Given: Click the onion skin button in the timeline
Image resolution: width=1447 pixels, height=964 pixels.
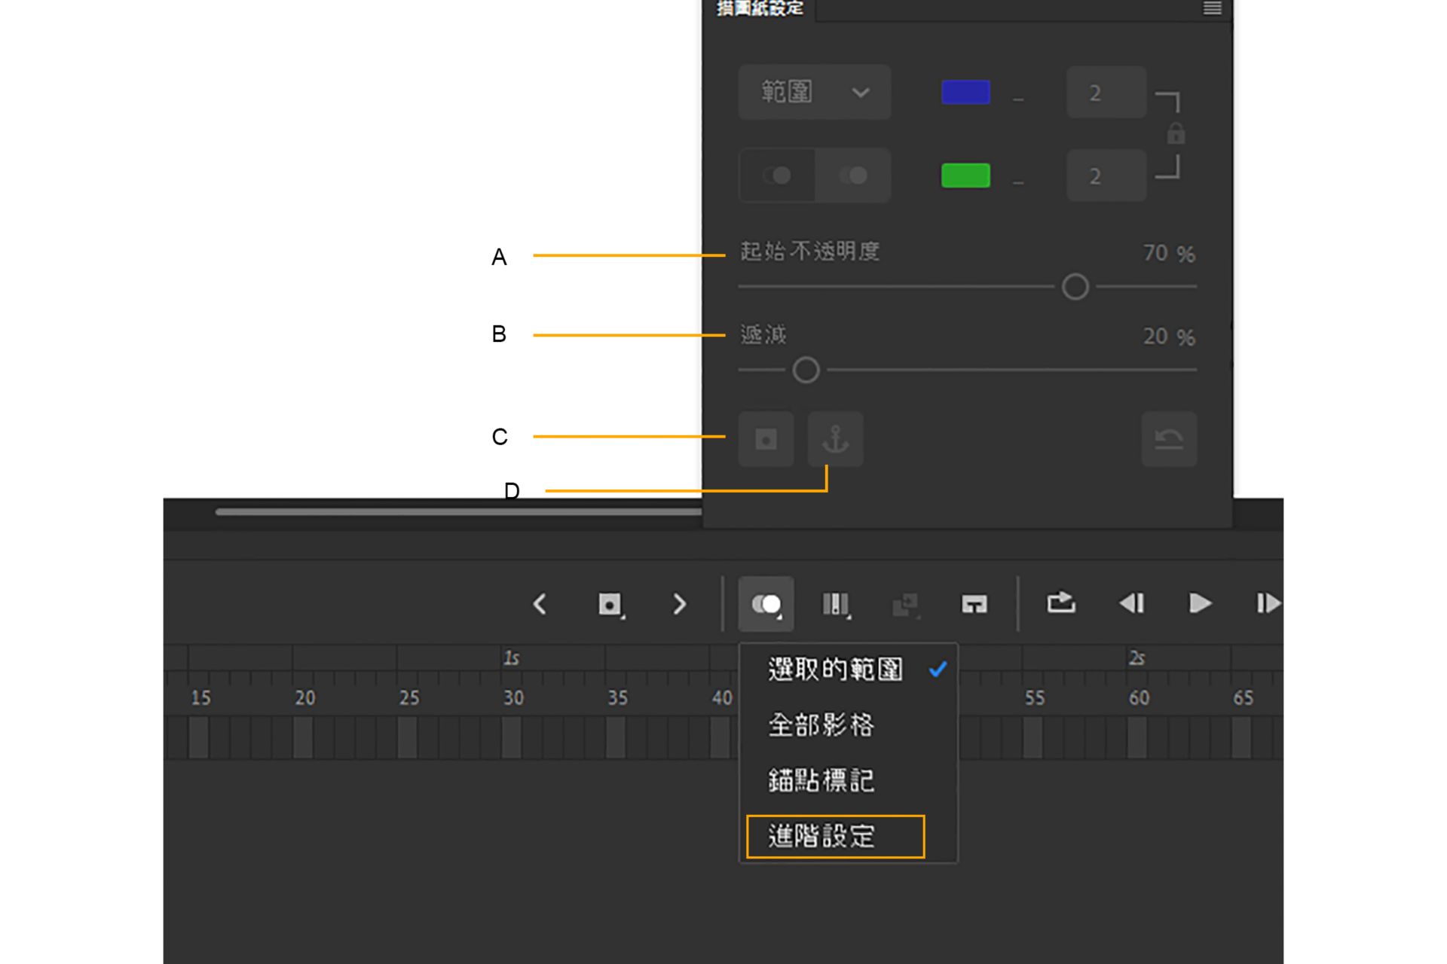Looking at the screenshot, I should pos(766,604).
